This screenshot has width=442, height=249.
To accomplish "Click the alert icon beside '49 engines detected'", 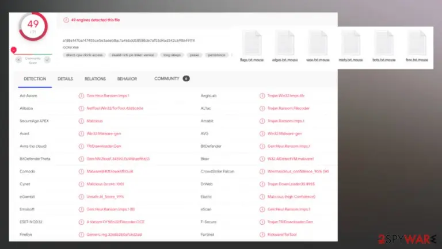I will point(66,20).
